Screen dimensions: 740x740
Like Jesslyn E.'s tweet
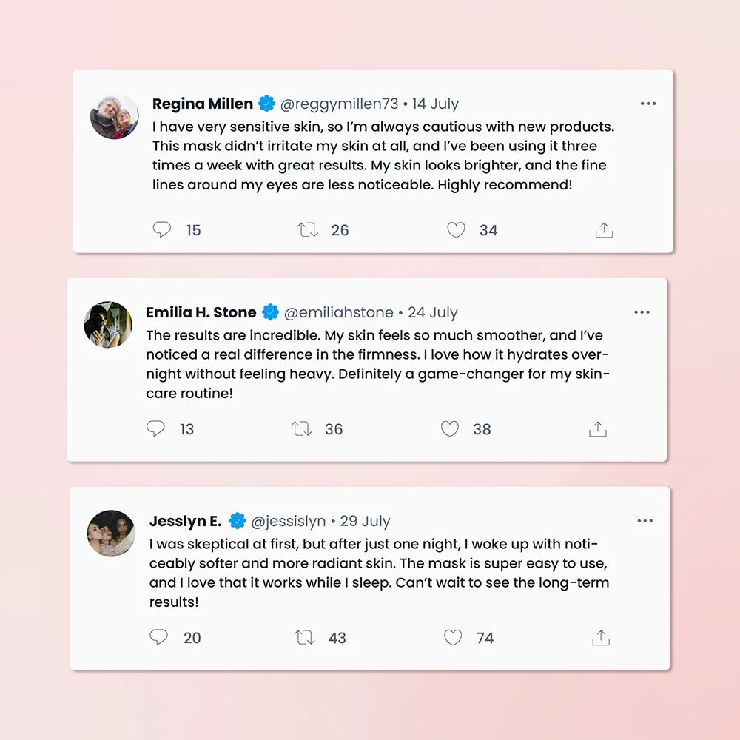[453, 637]
